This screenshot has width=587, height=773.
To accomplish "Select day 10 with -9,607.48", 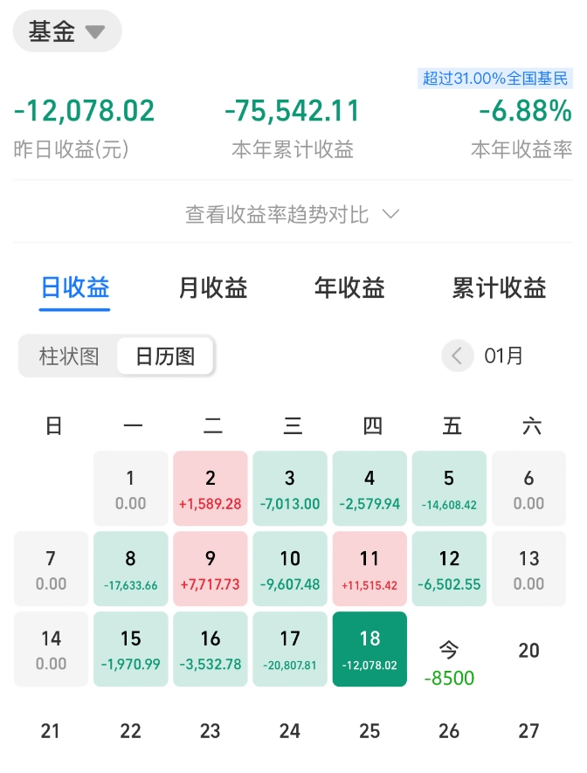I will click(290, 569).
